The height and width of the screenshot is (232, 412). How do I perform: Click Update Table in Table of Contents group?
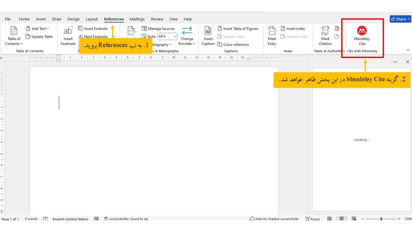point(39,36)
